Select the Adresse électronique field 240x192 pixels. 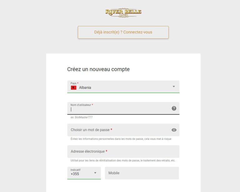(x=123, y=151)
